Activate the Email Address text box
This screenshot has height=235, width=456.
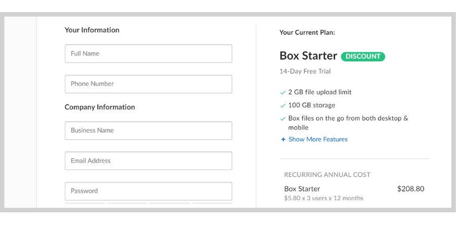pyautogui.click(x=148, y=161)
